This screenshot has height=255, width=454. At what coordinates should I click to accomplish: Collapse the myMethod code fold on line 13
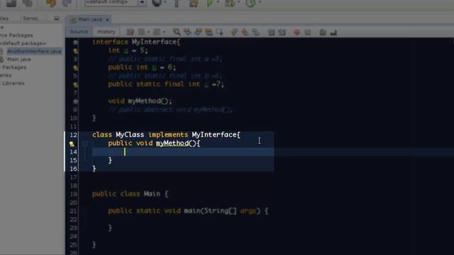coord(85,143)
